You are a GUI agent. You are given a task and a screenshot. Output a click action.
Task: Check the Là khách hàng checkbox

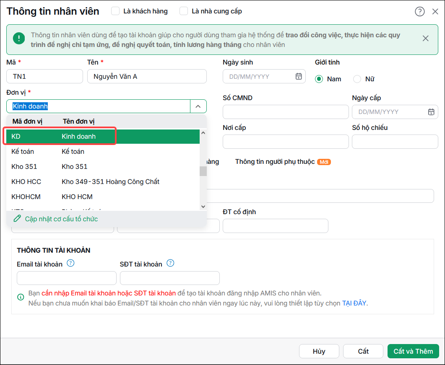pos(115,11)
